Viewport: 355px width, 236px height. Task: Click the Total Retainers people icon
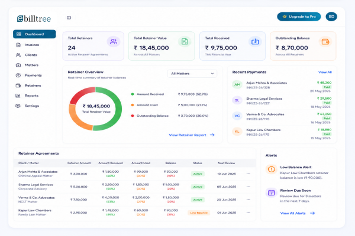pyautogui.click(x=114, y=41)
